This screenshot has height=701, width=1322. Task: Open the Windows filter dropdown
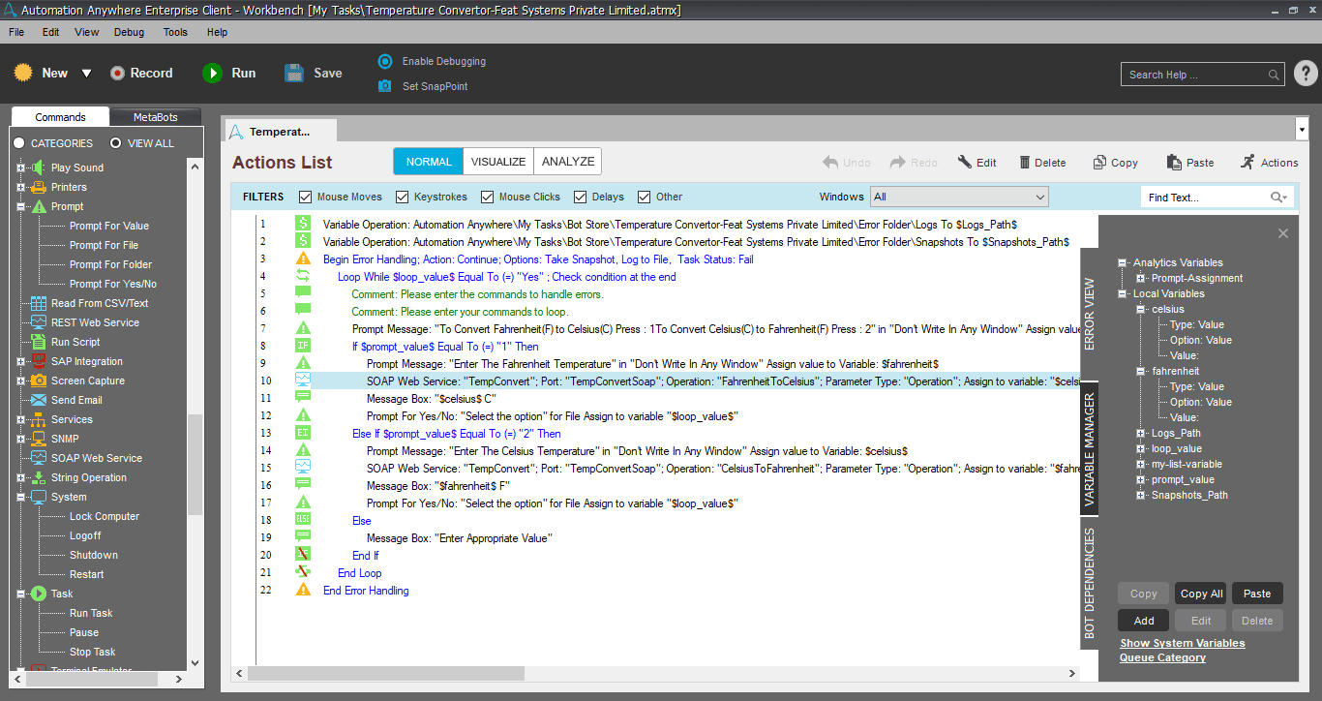point(959,197)
